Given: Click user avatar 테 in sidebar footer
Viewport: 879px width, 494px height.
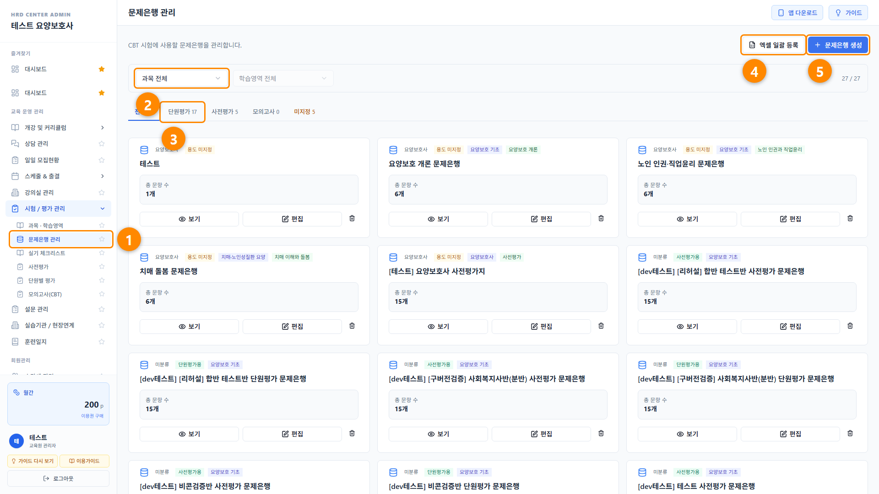Looking at the screenshot, I should pos(16,441).
